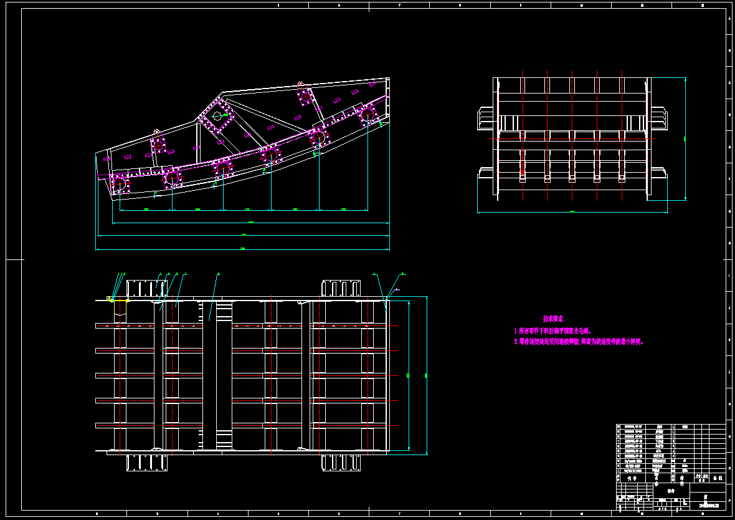This screenshot has width=735, height=520.
Task: Click the 技术要求 heading text
Action: pyautogui.click(x=553, y=319)
